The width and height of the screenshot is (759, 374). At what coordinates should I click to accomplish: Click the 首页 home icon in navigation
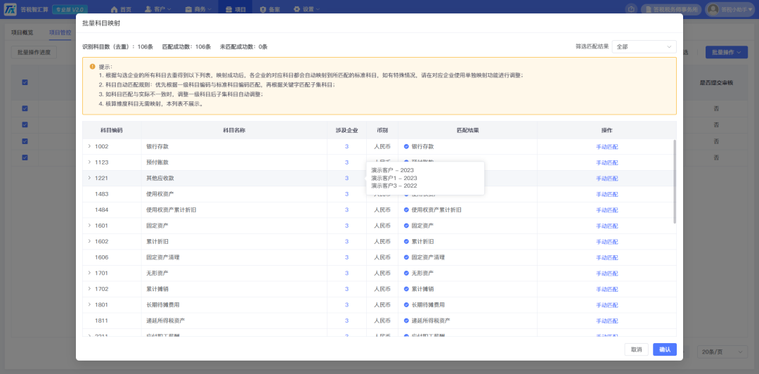coord(115,9)
